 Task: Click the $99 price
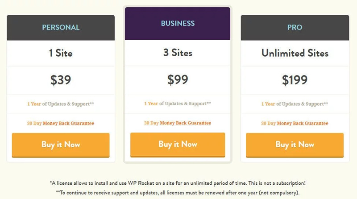pos(178,79)
